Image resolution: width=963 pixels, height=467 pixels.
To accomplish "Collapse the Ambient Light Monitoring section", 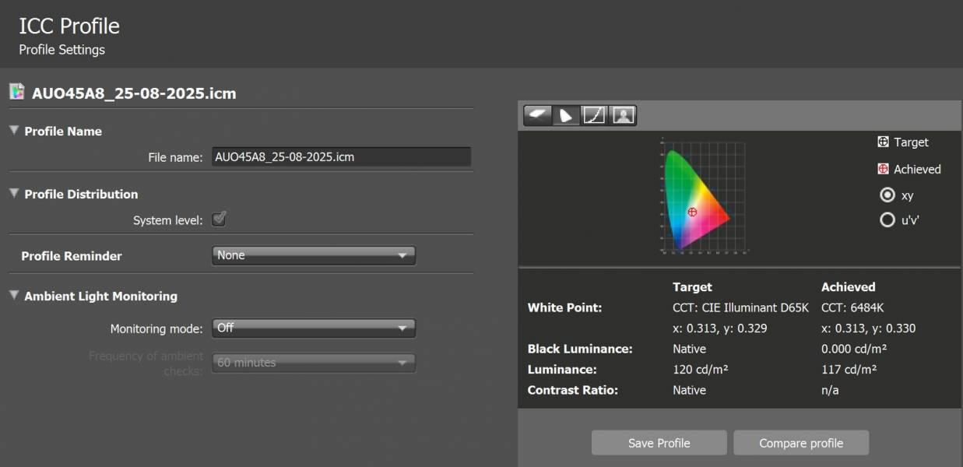I will (x=14, y=296).
